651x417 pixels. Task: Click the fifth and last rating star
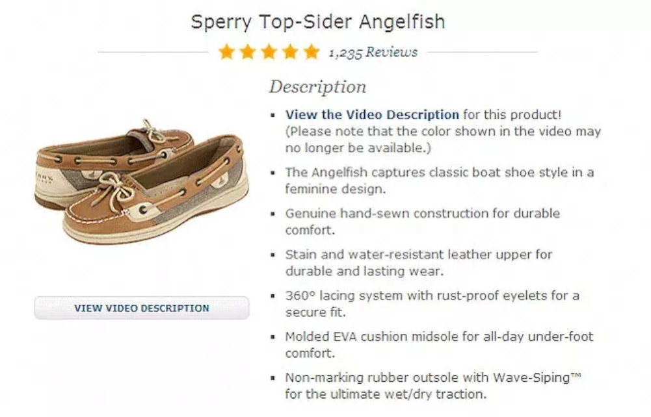coord(312,52)
